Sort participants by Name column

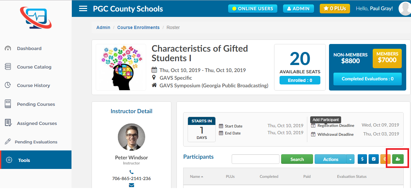click(196, 177)
